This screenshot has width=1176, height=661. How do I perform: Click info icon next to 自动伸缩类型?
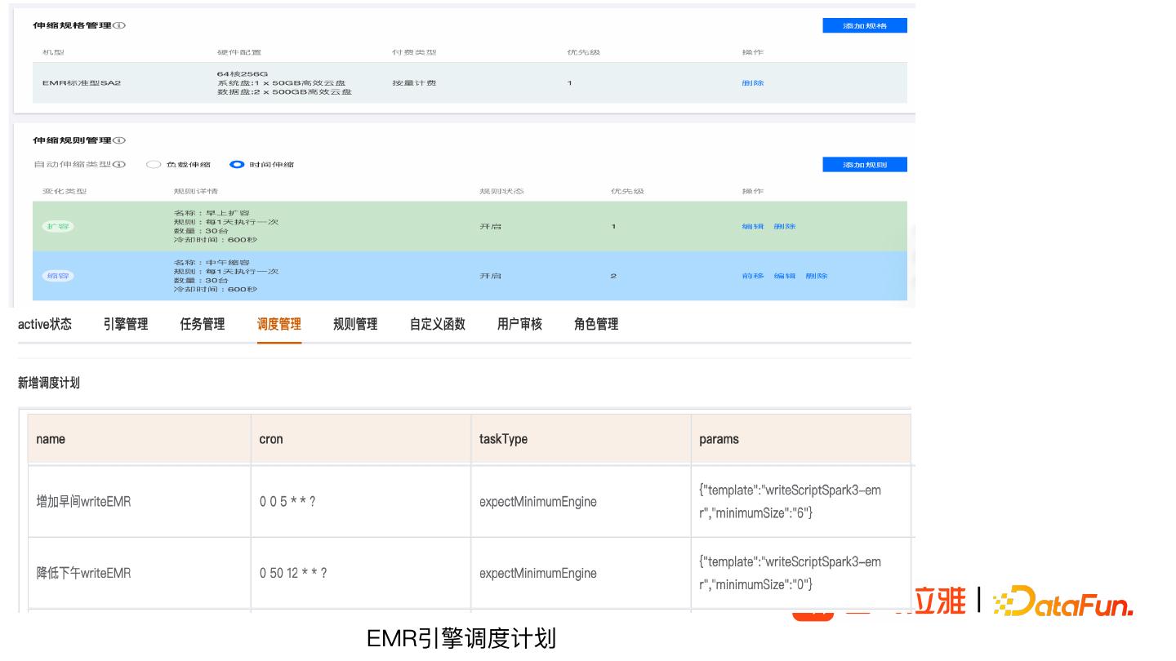(x=121, y=165)
